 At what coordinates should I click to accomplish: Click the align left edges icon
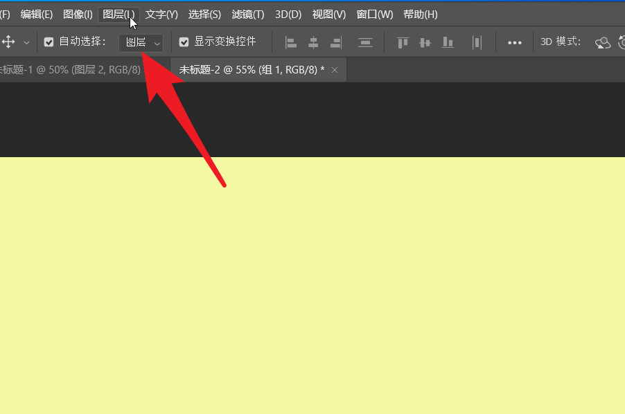pos(291,42)
